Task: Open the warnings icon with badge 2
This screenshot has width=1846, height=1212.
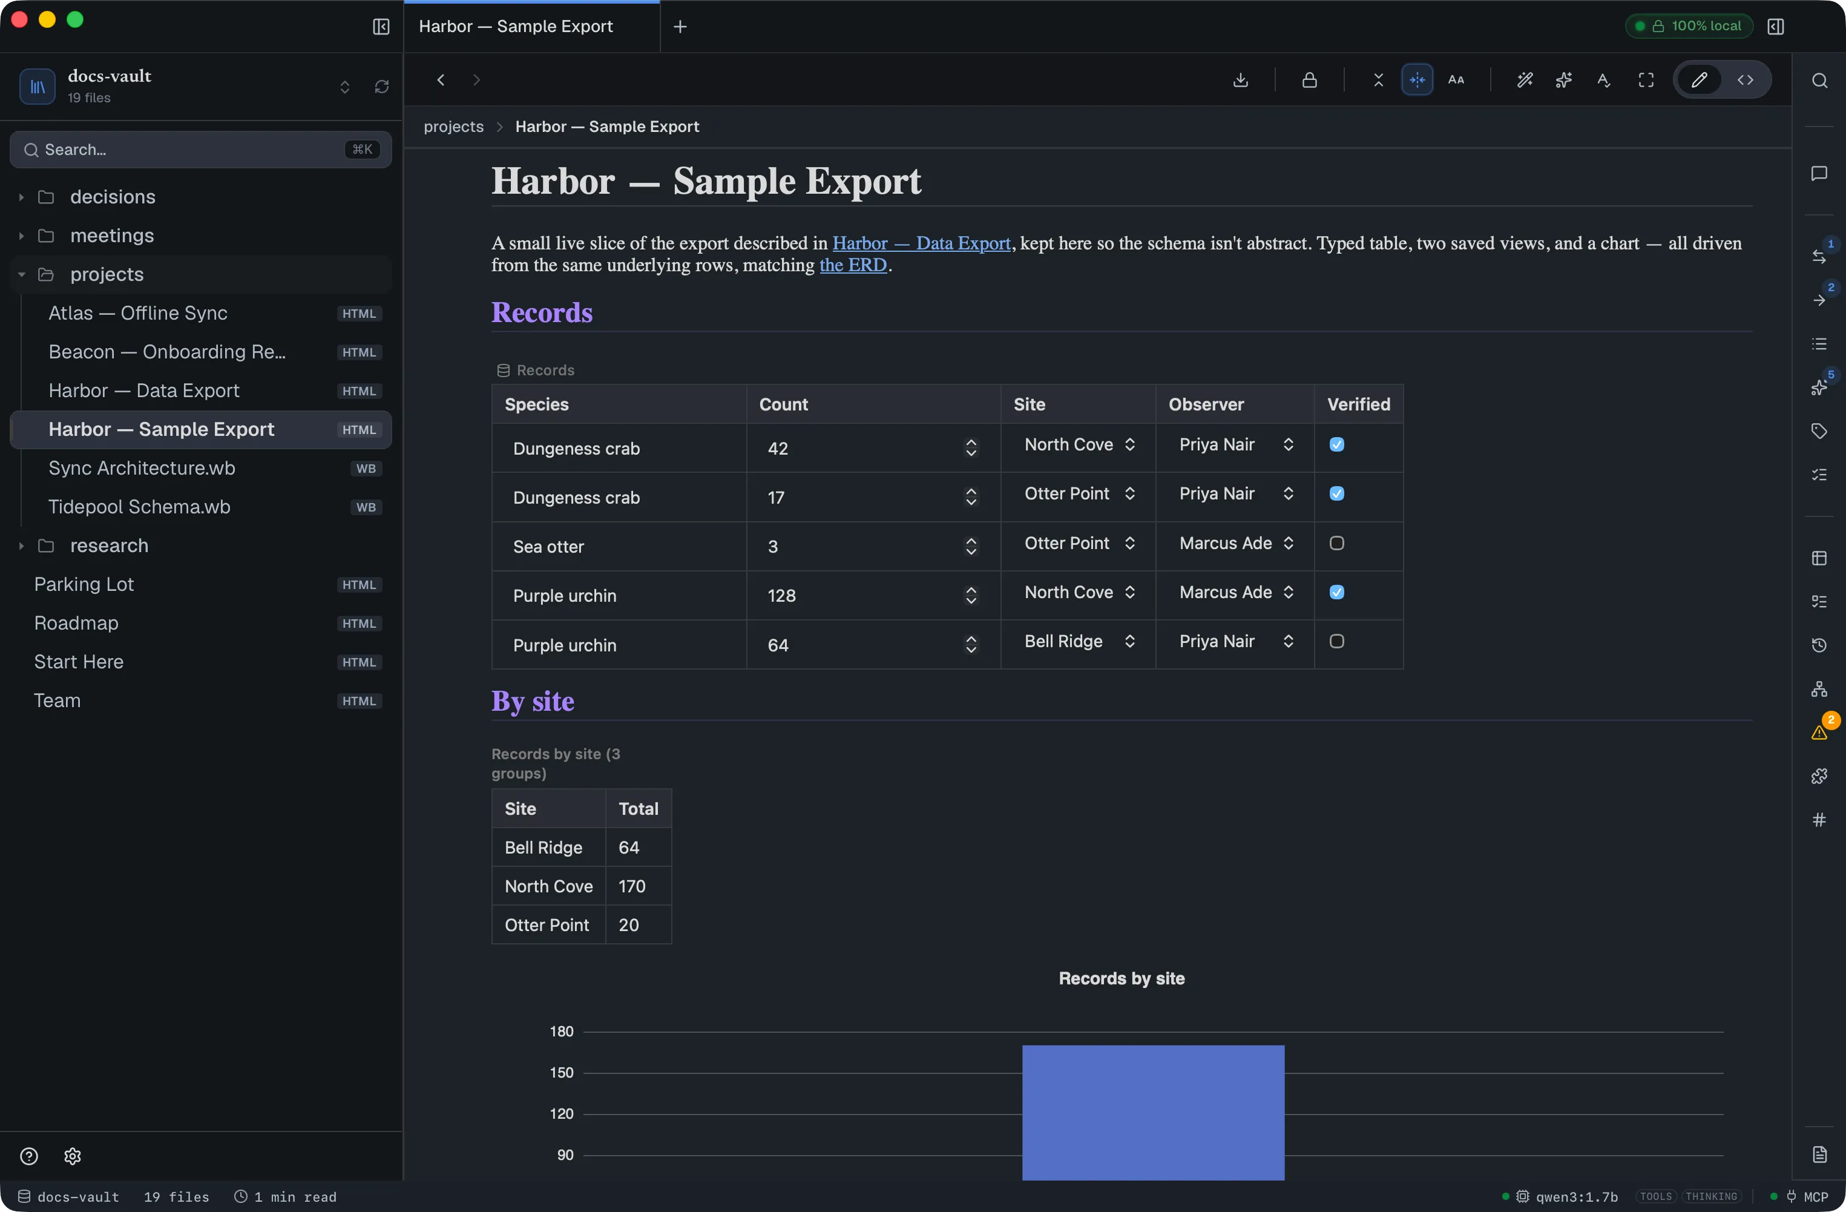Action: tap(1819, 732)
